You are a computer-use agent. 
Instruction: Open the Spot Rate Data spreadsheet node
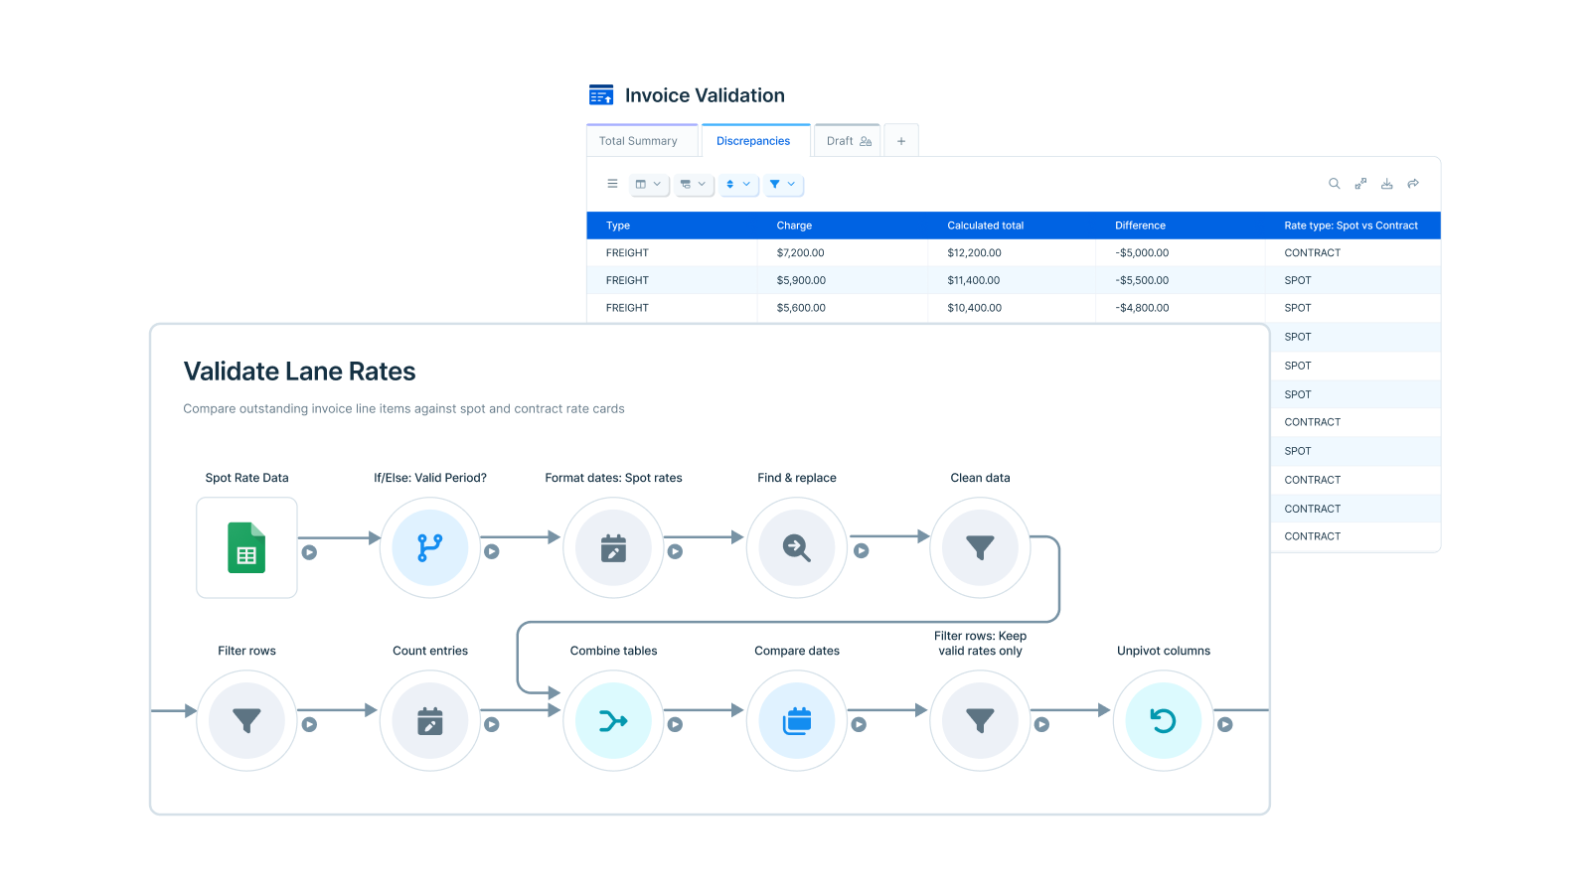[x=246, y=547]
